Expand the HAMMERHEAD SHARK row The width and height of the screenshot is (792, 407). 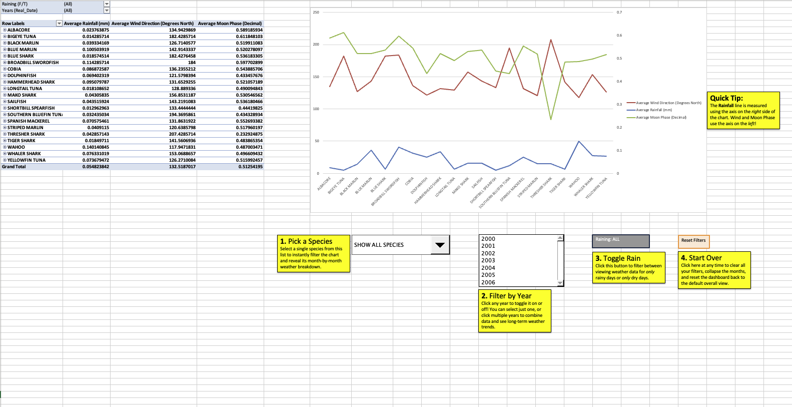pos(5,82)
